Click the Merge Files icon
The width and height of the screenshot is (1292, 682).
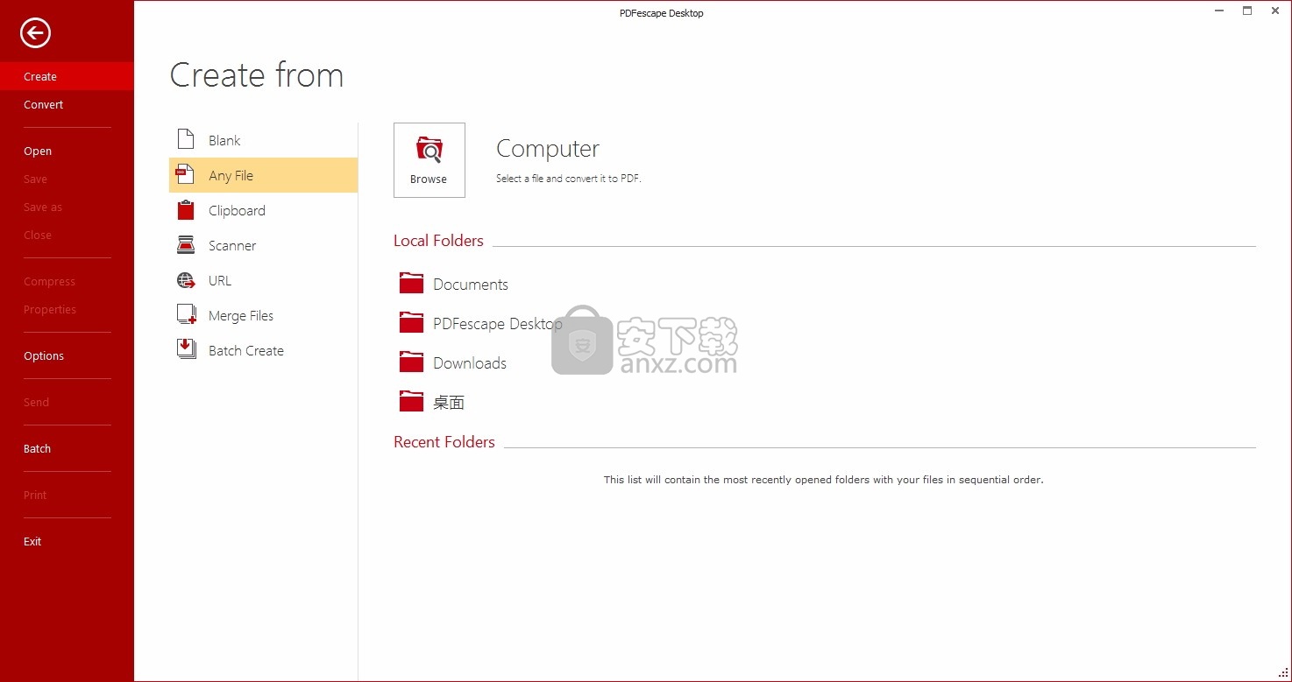pos(186,315)
